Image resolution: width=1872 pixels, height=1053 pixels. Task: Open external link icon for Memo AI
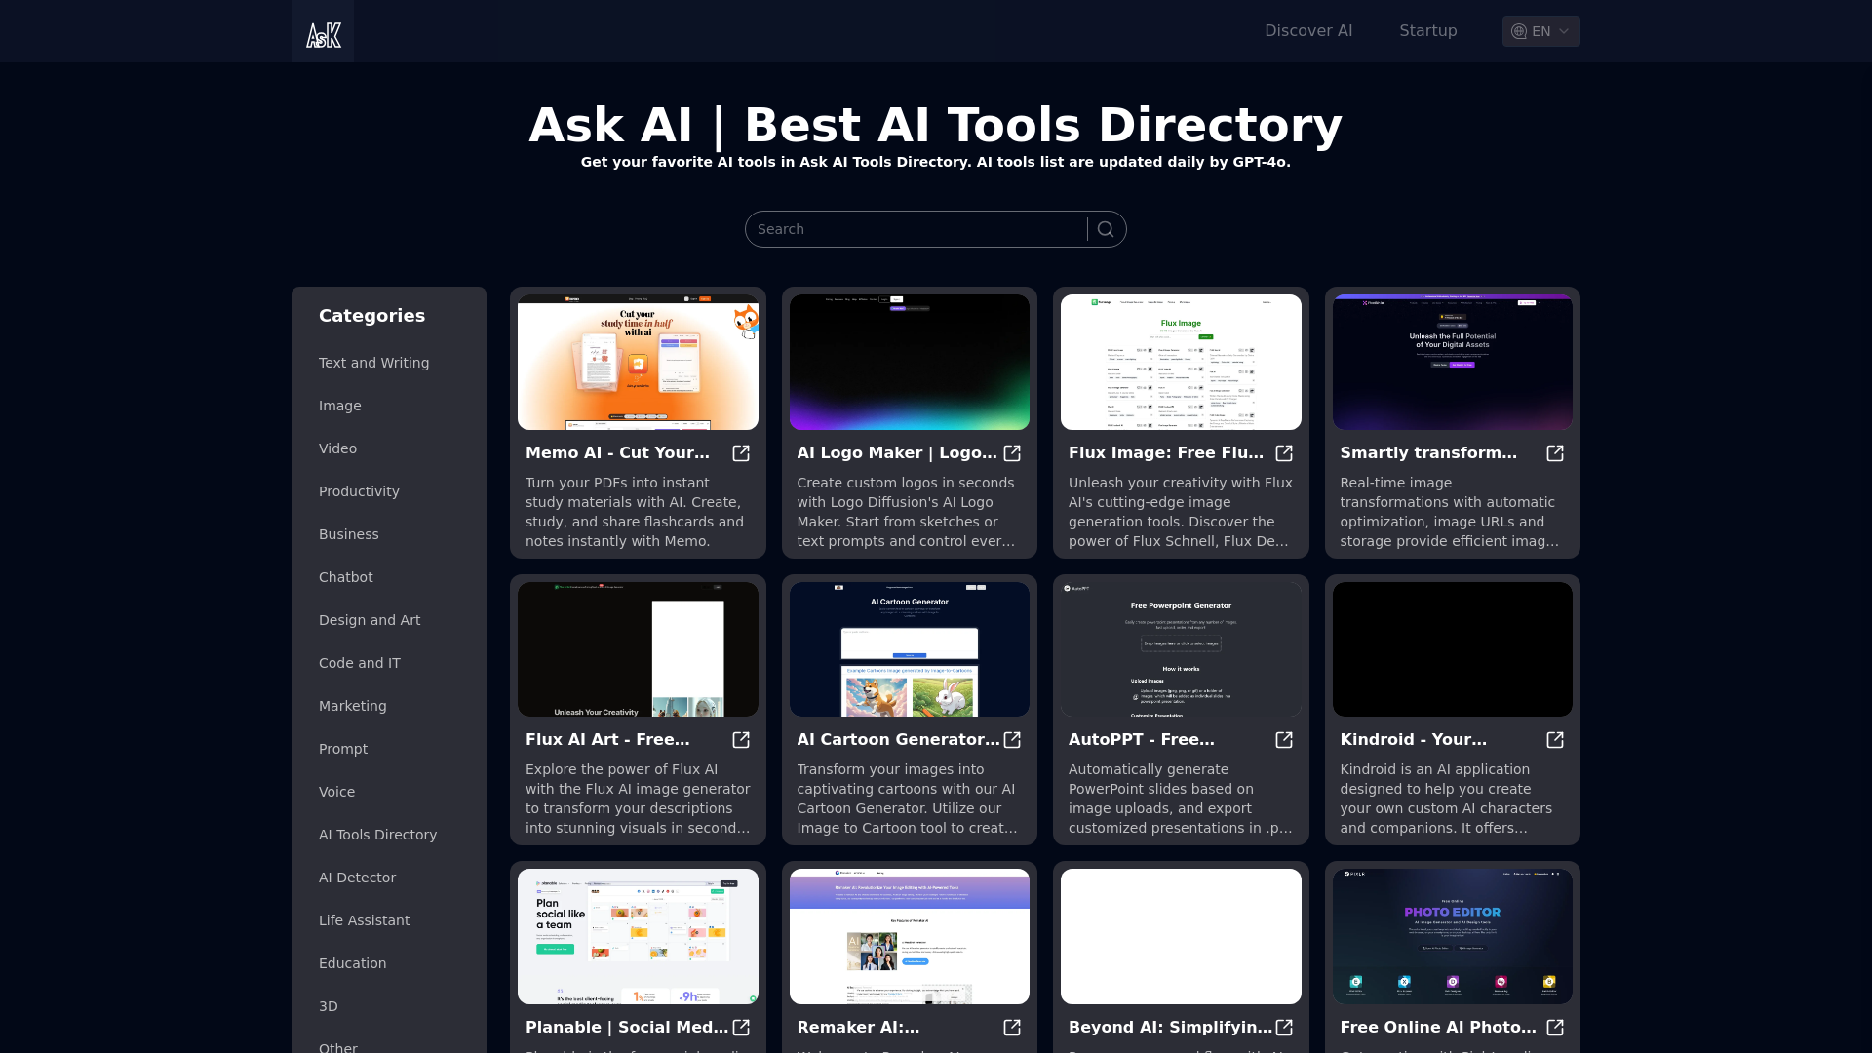tap(741, 453)
